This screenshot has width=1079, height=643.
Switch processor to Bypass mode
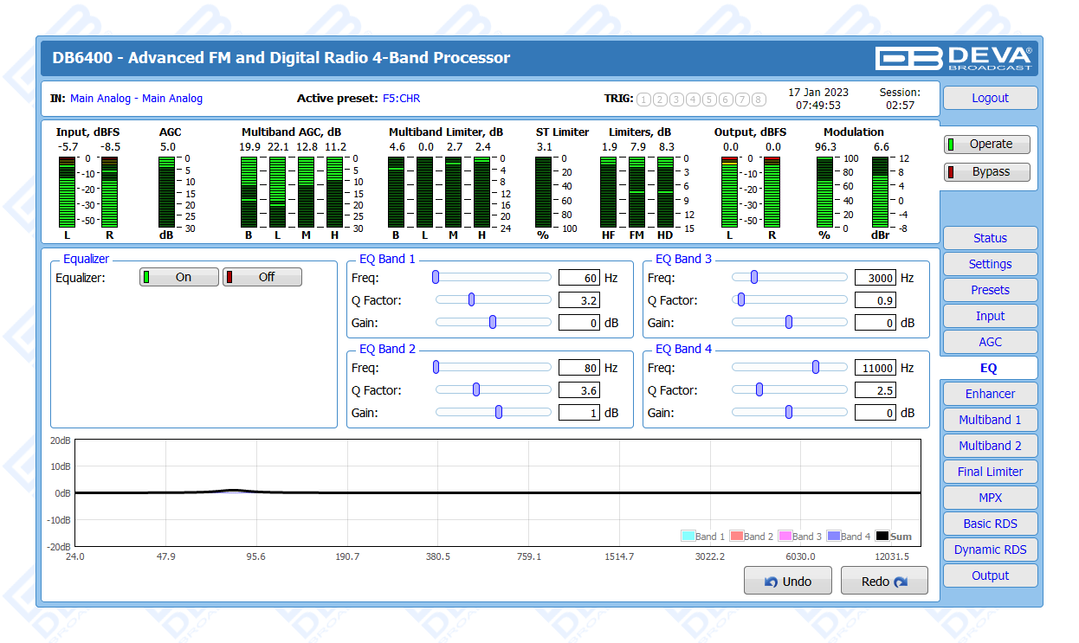tap(987, 172)
